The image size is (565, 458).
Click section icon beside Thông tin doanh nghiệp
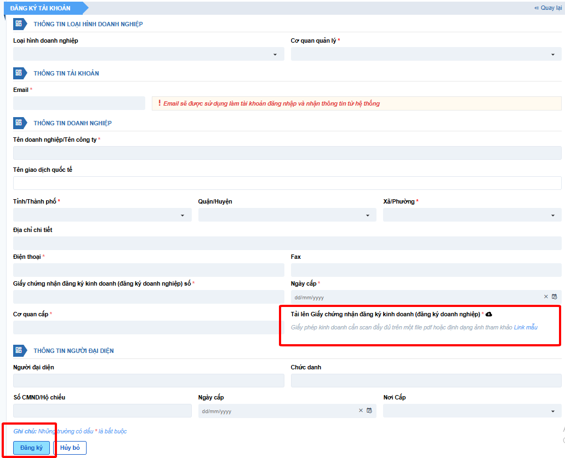(20, 123)
